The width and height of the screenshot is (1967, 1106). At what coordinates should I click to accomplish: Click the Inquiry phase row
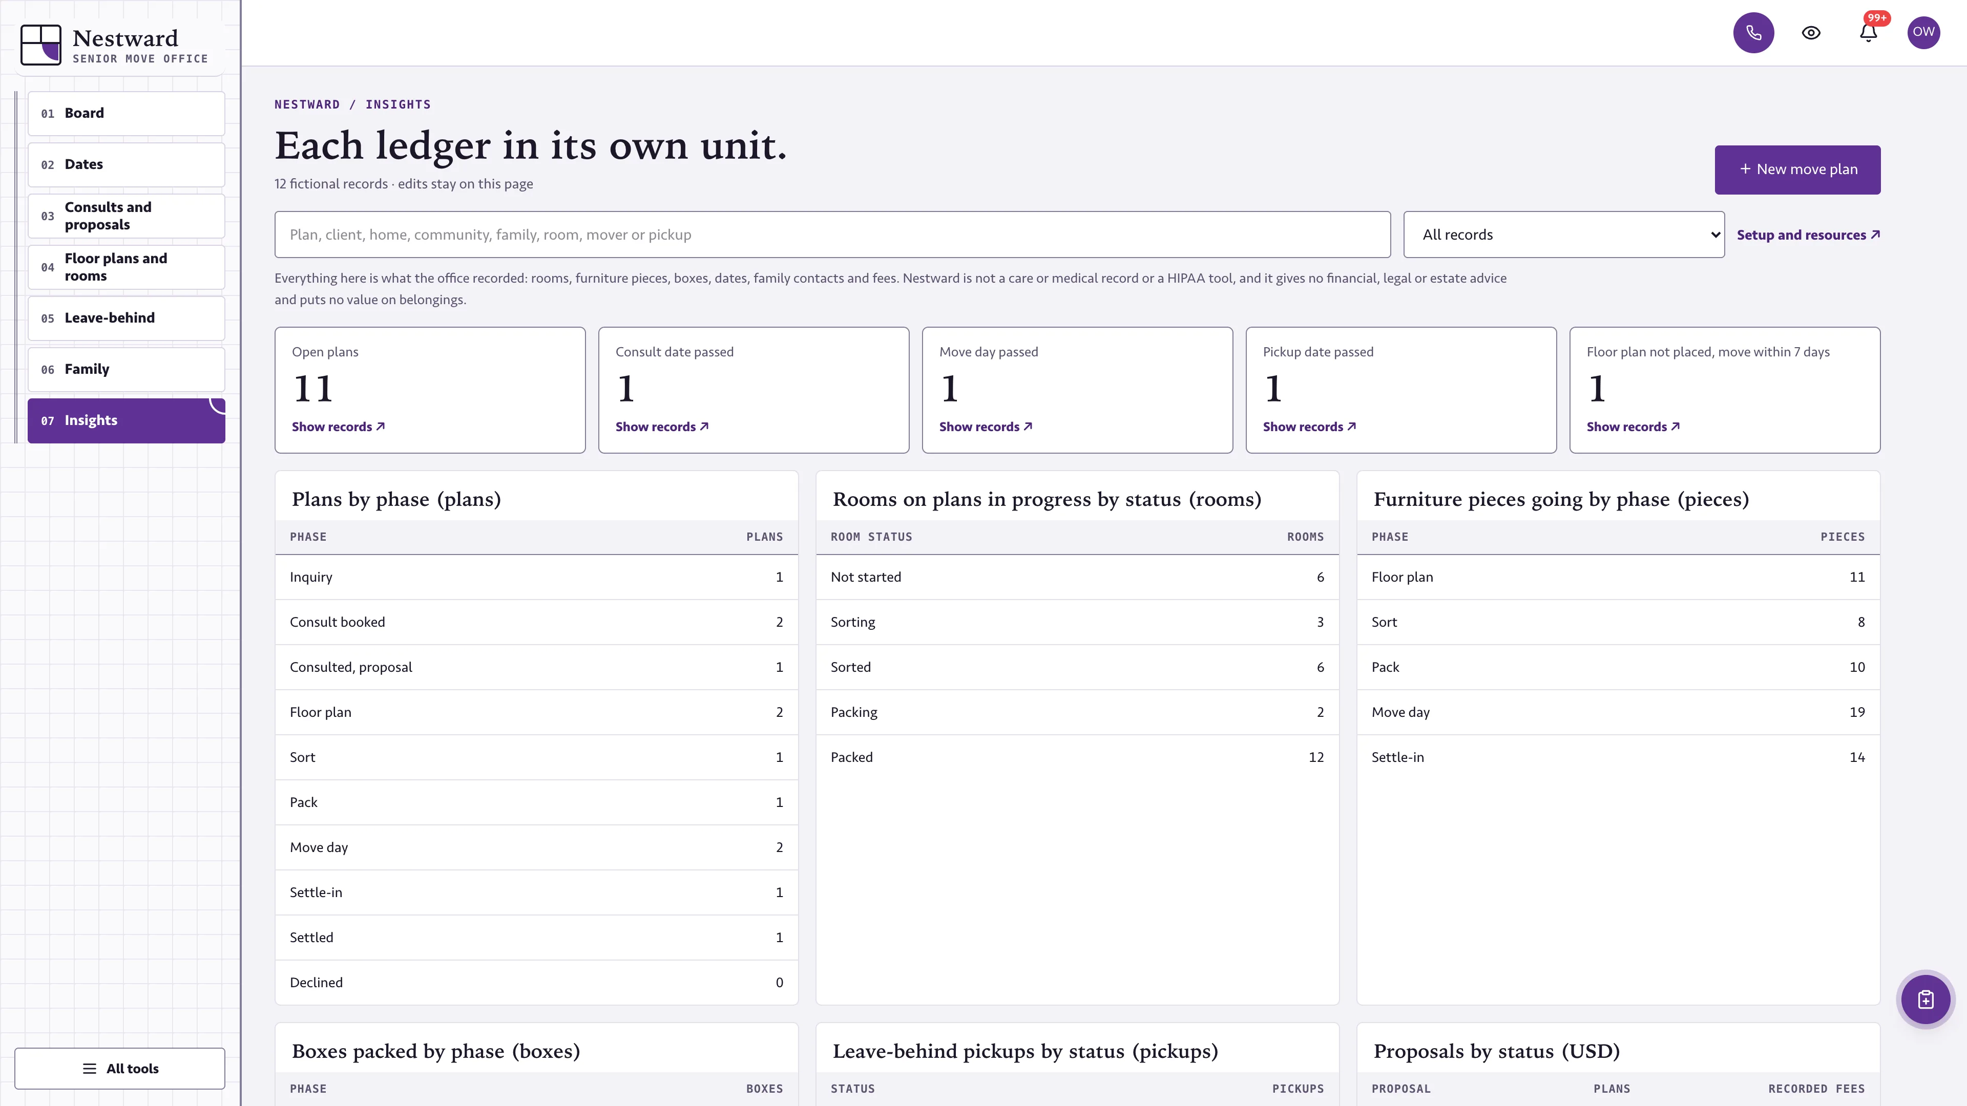click(x=537, y=577)
